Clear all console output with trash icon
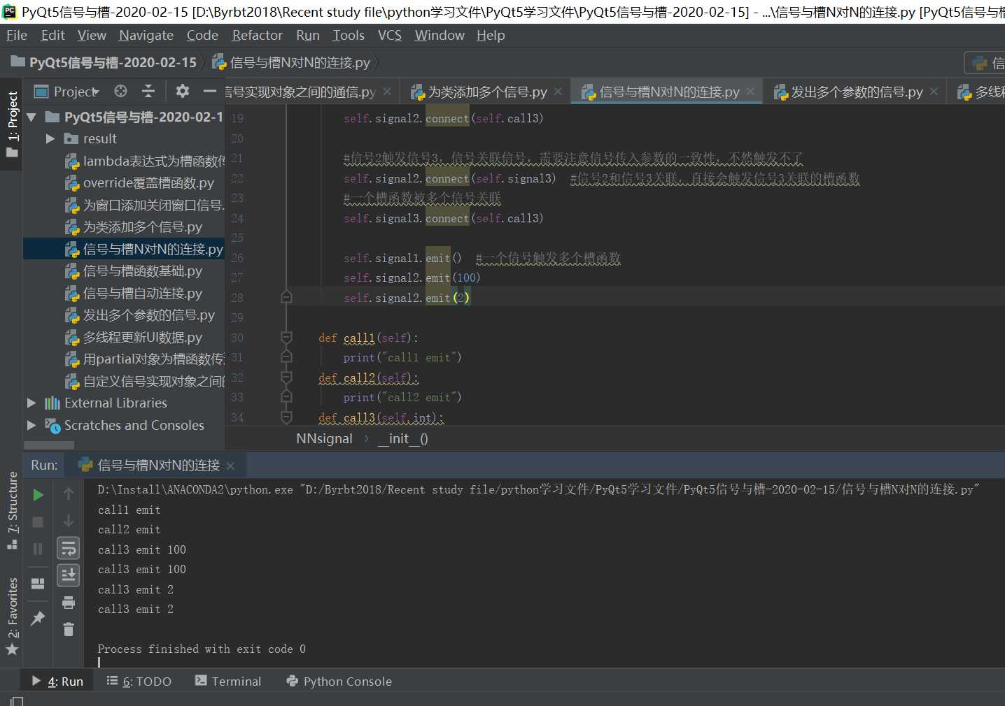Screen dimensions: 1005x706 pyautogui.click(x=69, y=629)
